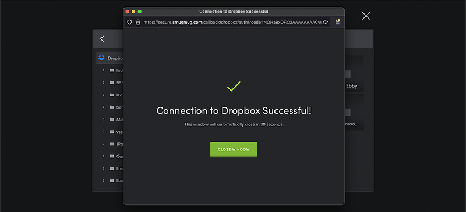Bookmark the page with the star icon

tap(326, 22)
